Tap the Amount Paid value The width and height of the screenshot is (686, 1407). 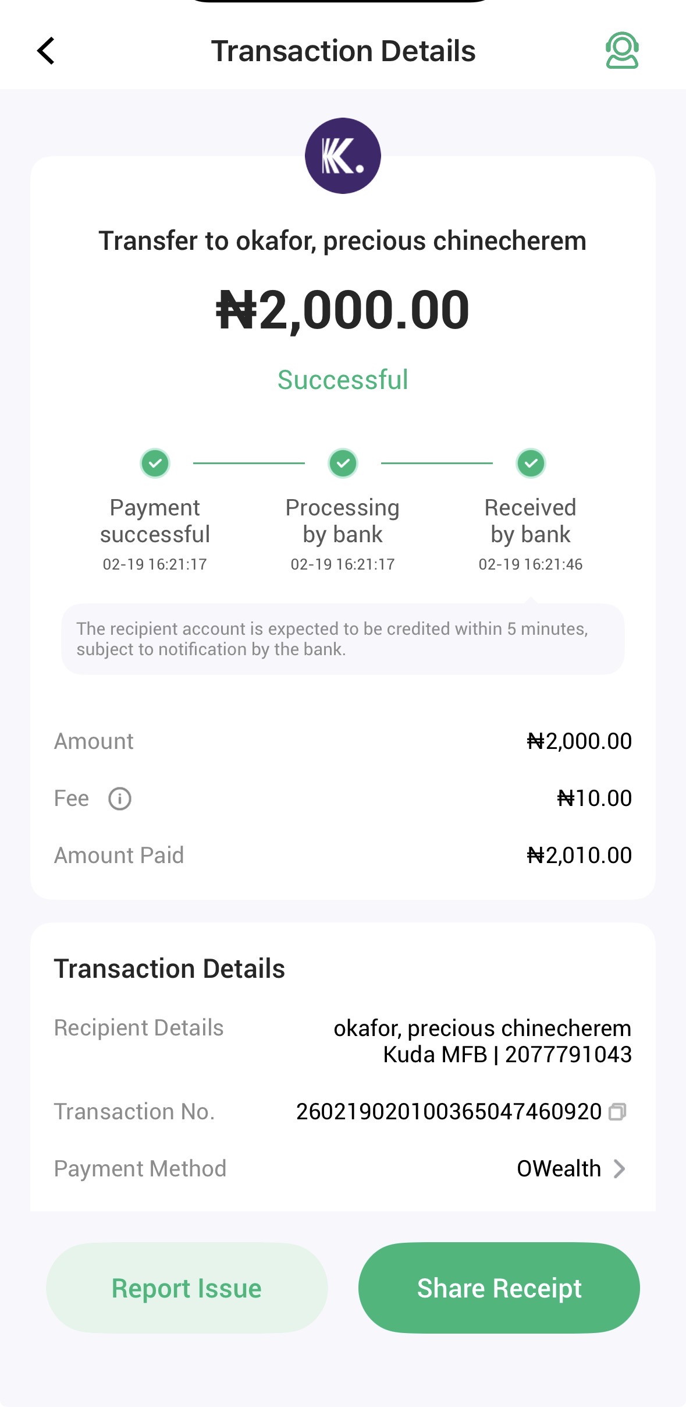click(579, 855)
